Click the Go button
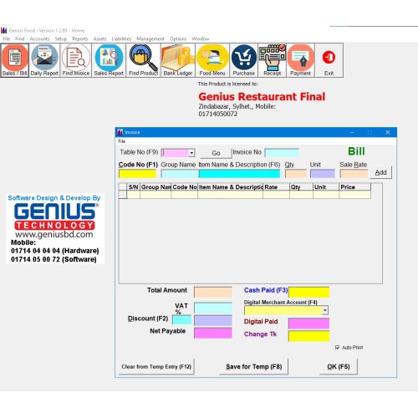 216,153
